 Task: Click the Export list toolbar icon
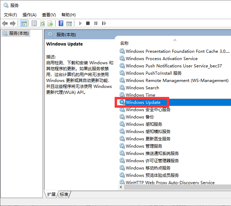[50, 23]
